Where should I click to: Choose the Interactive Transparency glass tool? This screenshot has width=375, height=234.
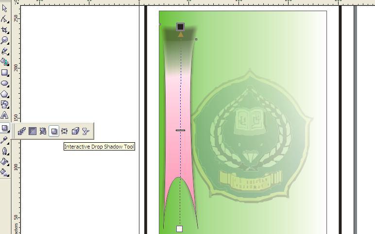85,131
